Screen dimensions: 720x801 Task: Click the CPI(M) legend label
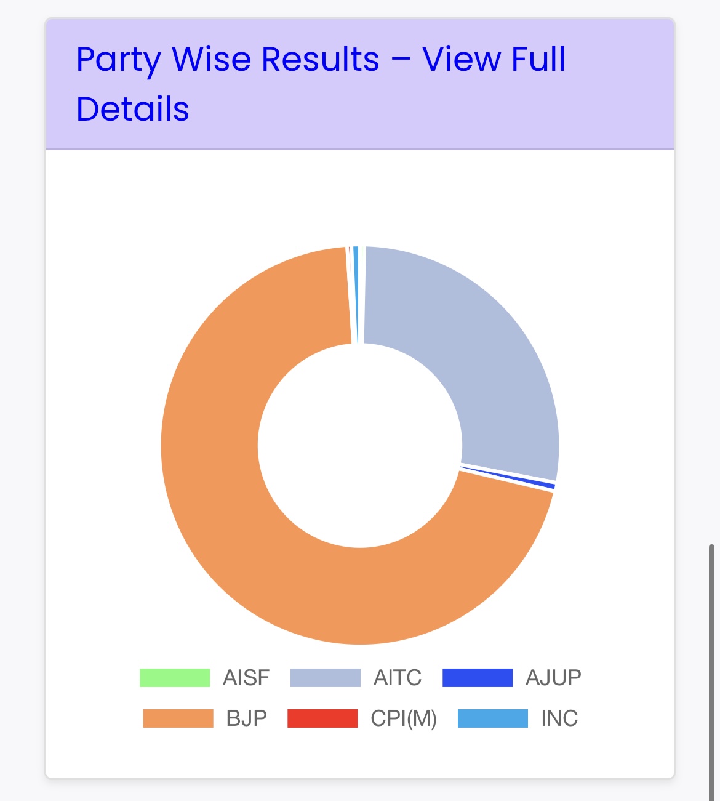pos(404,718)
